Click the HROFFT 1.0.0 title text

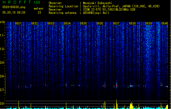pos(21,2)
